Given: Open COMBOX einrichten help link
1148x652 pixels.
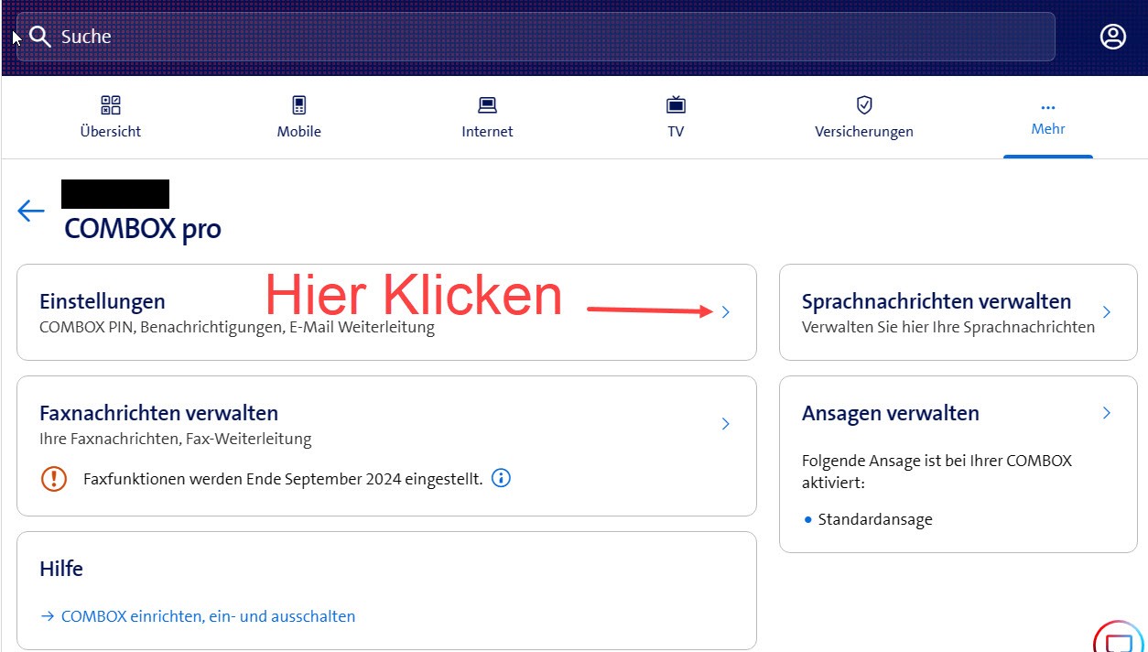Looking at the screenshot, I should click(x=208, y=616).
